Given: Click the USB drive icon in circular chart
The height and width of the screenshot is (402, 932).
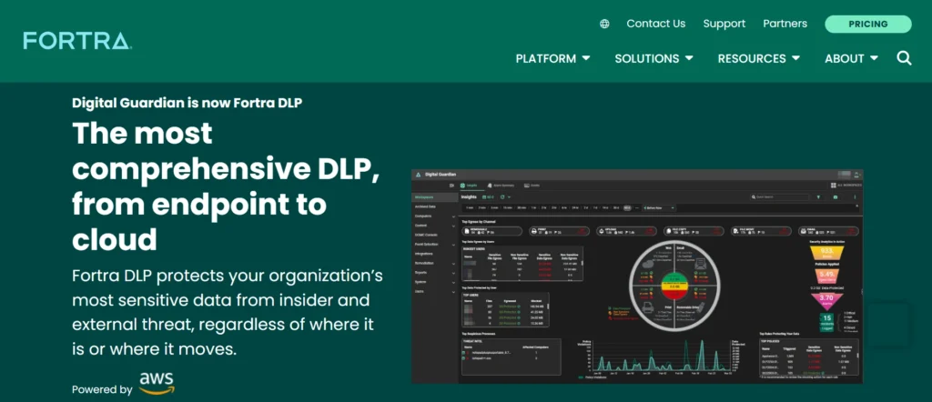Looking at the screenshot, I should (701, 306).
